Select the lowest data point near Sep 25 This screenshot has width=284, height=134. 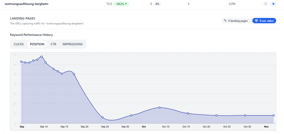(103, 117)
